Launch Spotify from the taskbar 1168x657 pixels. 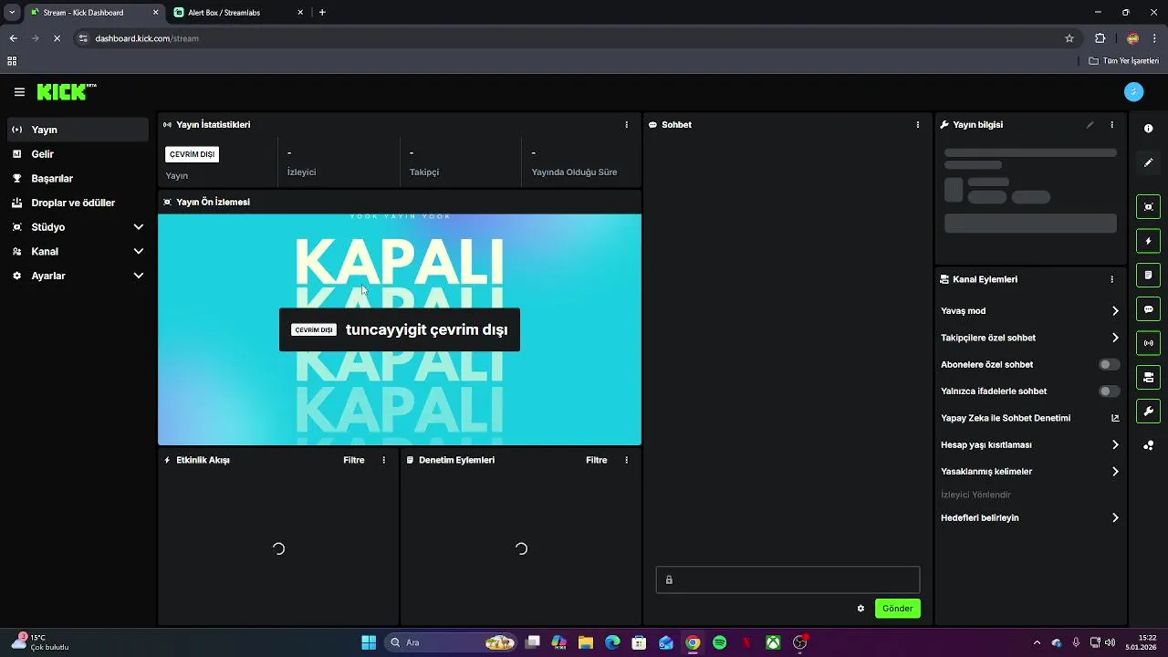(719, 642)
